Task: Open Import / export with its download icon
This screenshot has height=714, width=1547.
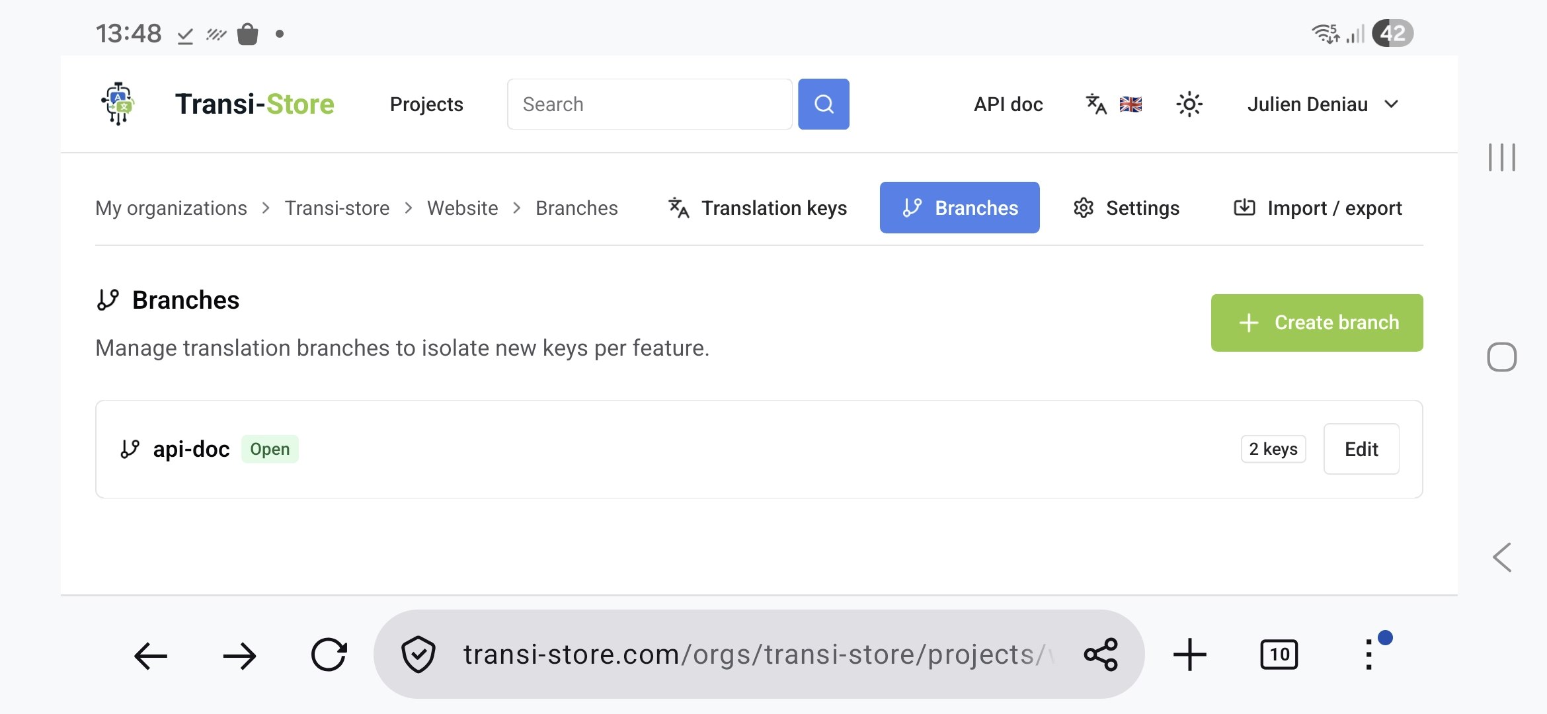Action: click(1246, 208)
